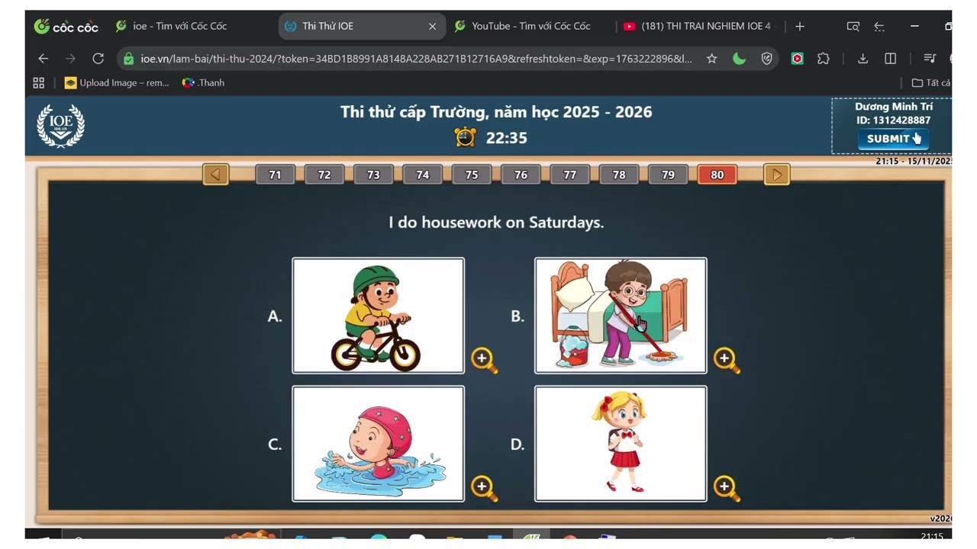Viewport: 977px width, 549px height.
Task: Submit the test with the SUBMIT button
Action: (893, 139)
